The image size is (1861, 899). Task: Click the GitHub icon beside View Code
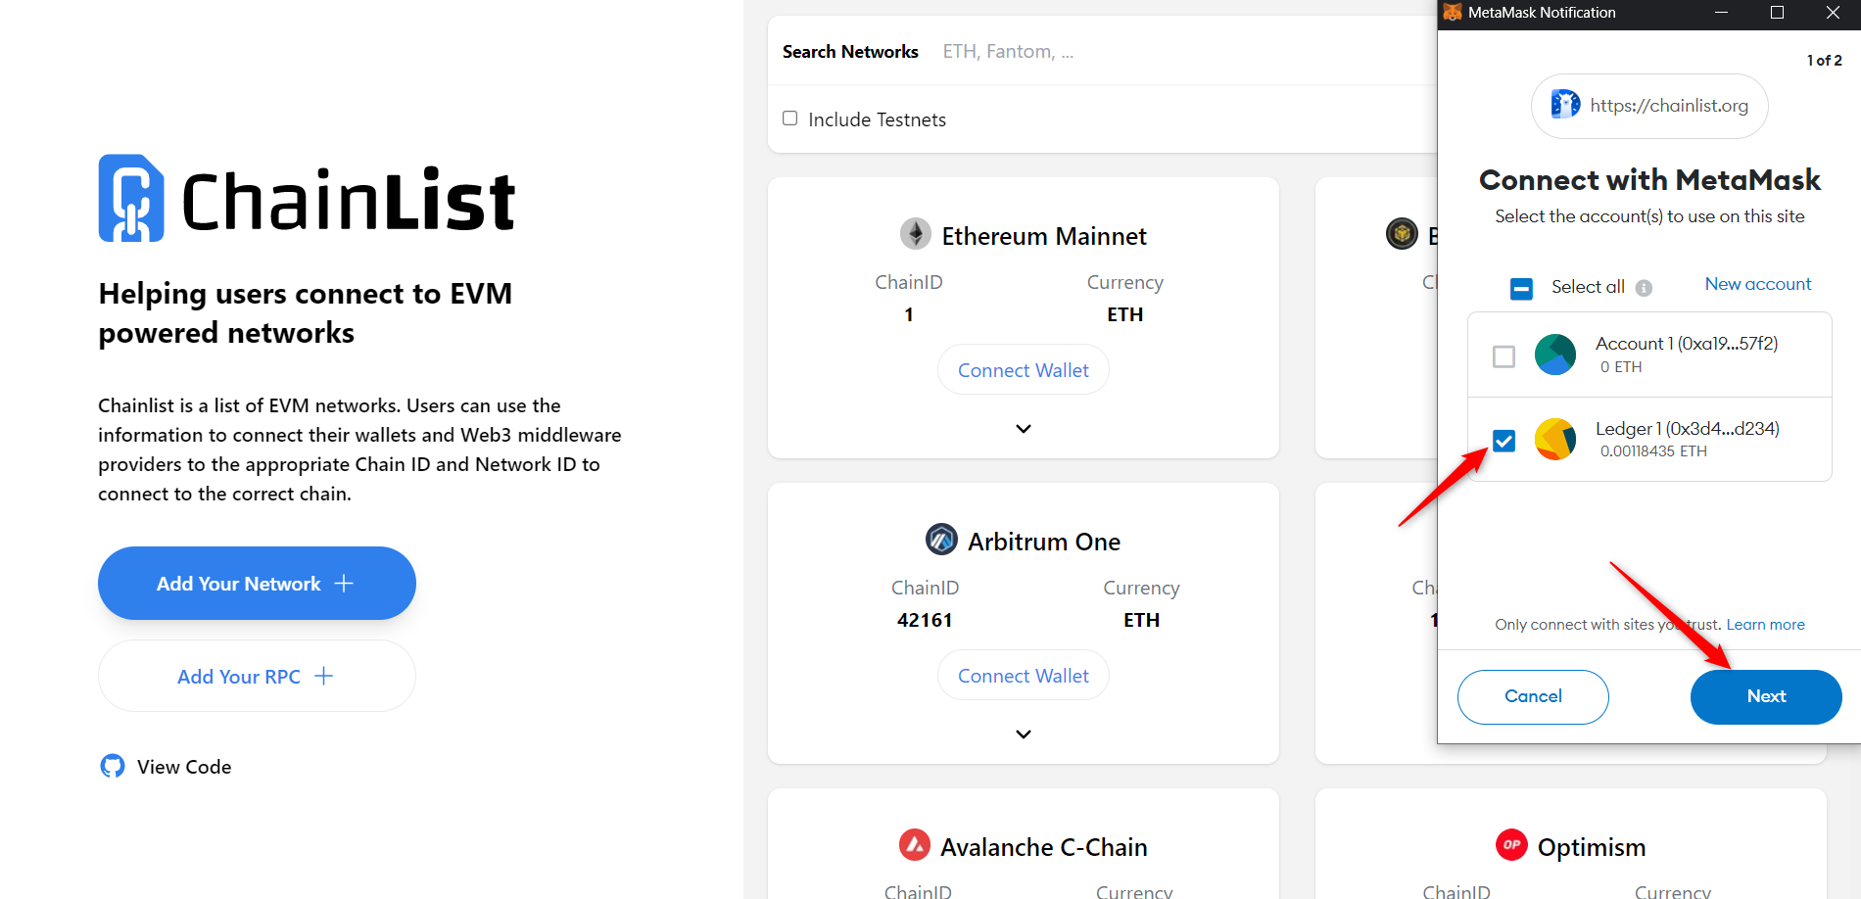click(113, 766)
